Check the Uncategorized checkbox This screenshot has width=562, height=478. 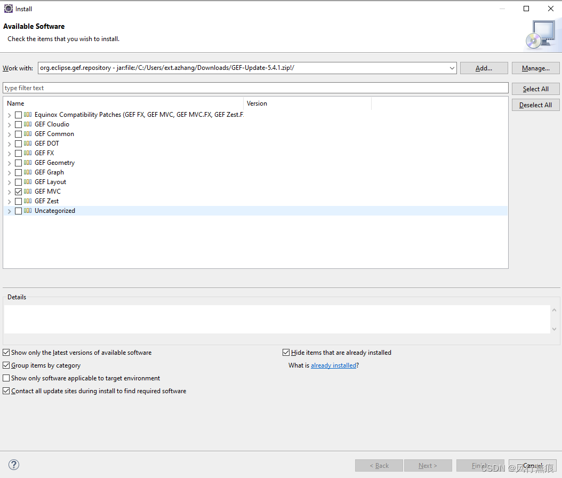point(18,211)
